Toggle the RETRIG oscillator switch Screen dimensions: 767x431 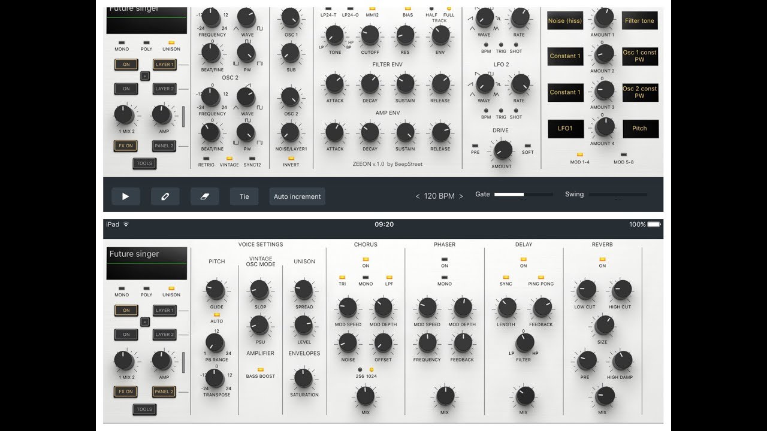(x=206, y=158)
